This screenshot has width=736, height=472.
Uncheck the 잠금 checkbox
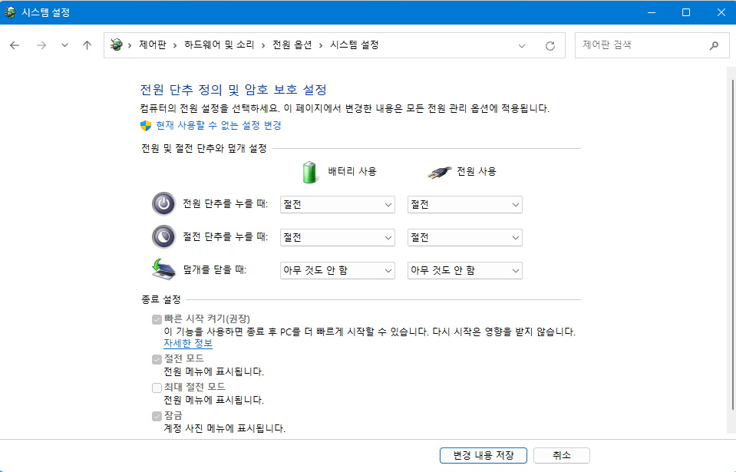[157, 415]
